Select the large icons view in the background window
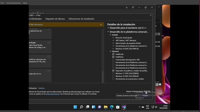This screenshot has height=112, width=200. pyautogui.click(x=160, y=84)
